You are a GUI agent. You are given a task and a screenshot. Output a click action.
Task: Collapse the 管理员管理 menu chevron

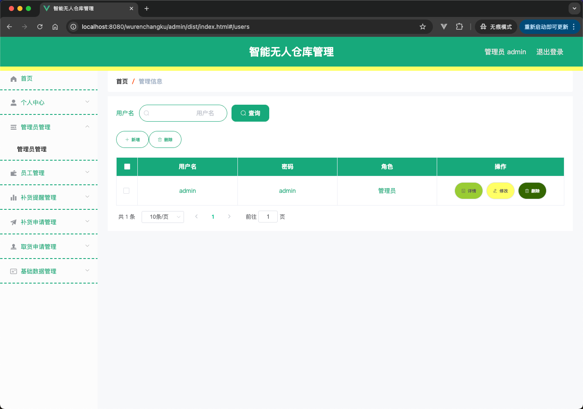87,126
